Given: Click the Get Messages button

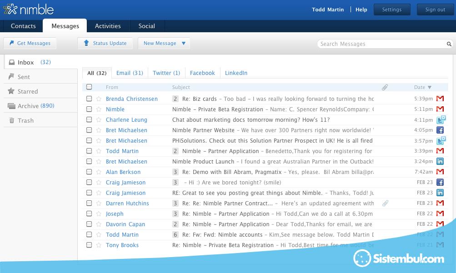Looking at the screenshot, I should coord(30,43).
